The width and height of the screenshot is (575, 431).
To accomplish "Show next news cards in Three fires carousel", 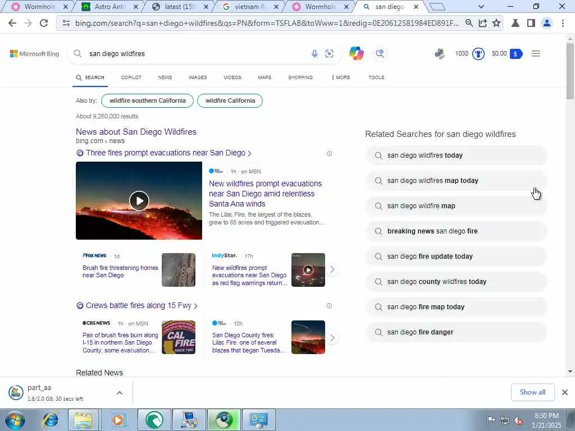I will click(x=332, y=269).
